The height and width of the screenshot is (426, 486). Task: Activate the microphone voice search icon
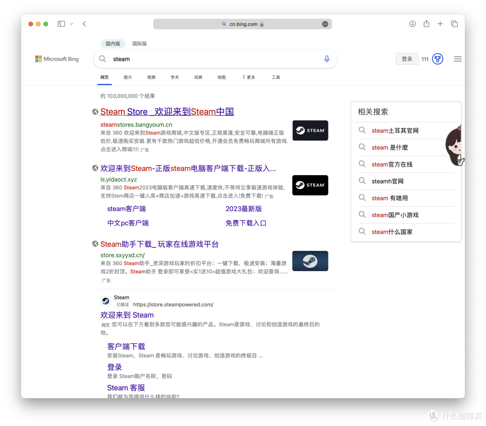click(327, 59)
